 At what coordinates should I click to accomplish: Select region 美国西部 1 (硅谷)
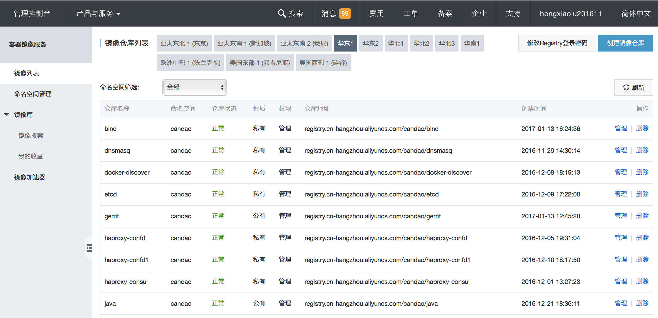323,62
